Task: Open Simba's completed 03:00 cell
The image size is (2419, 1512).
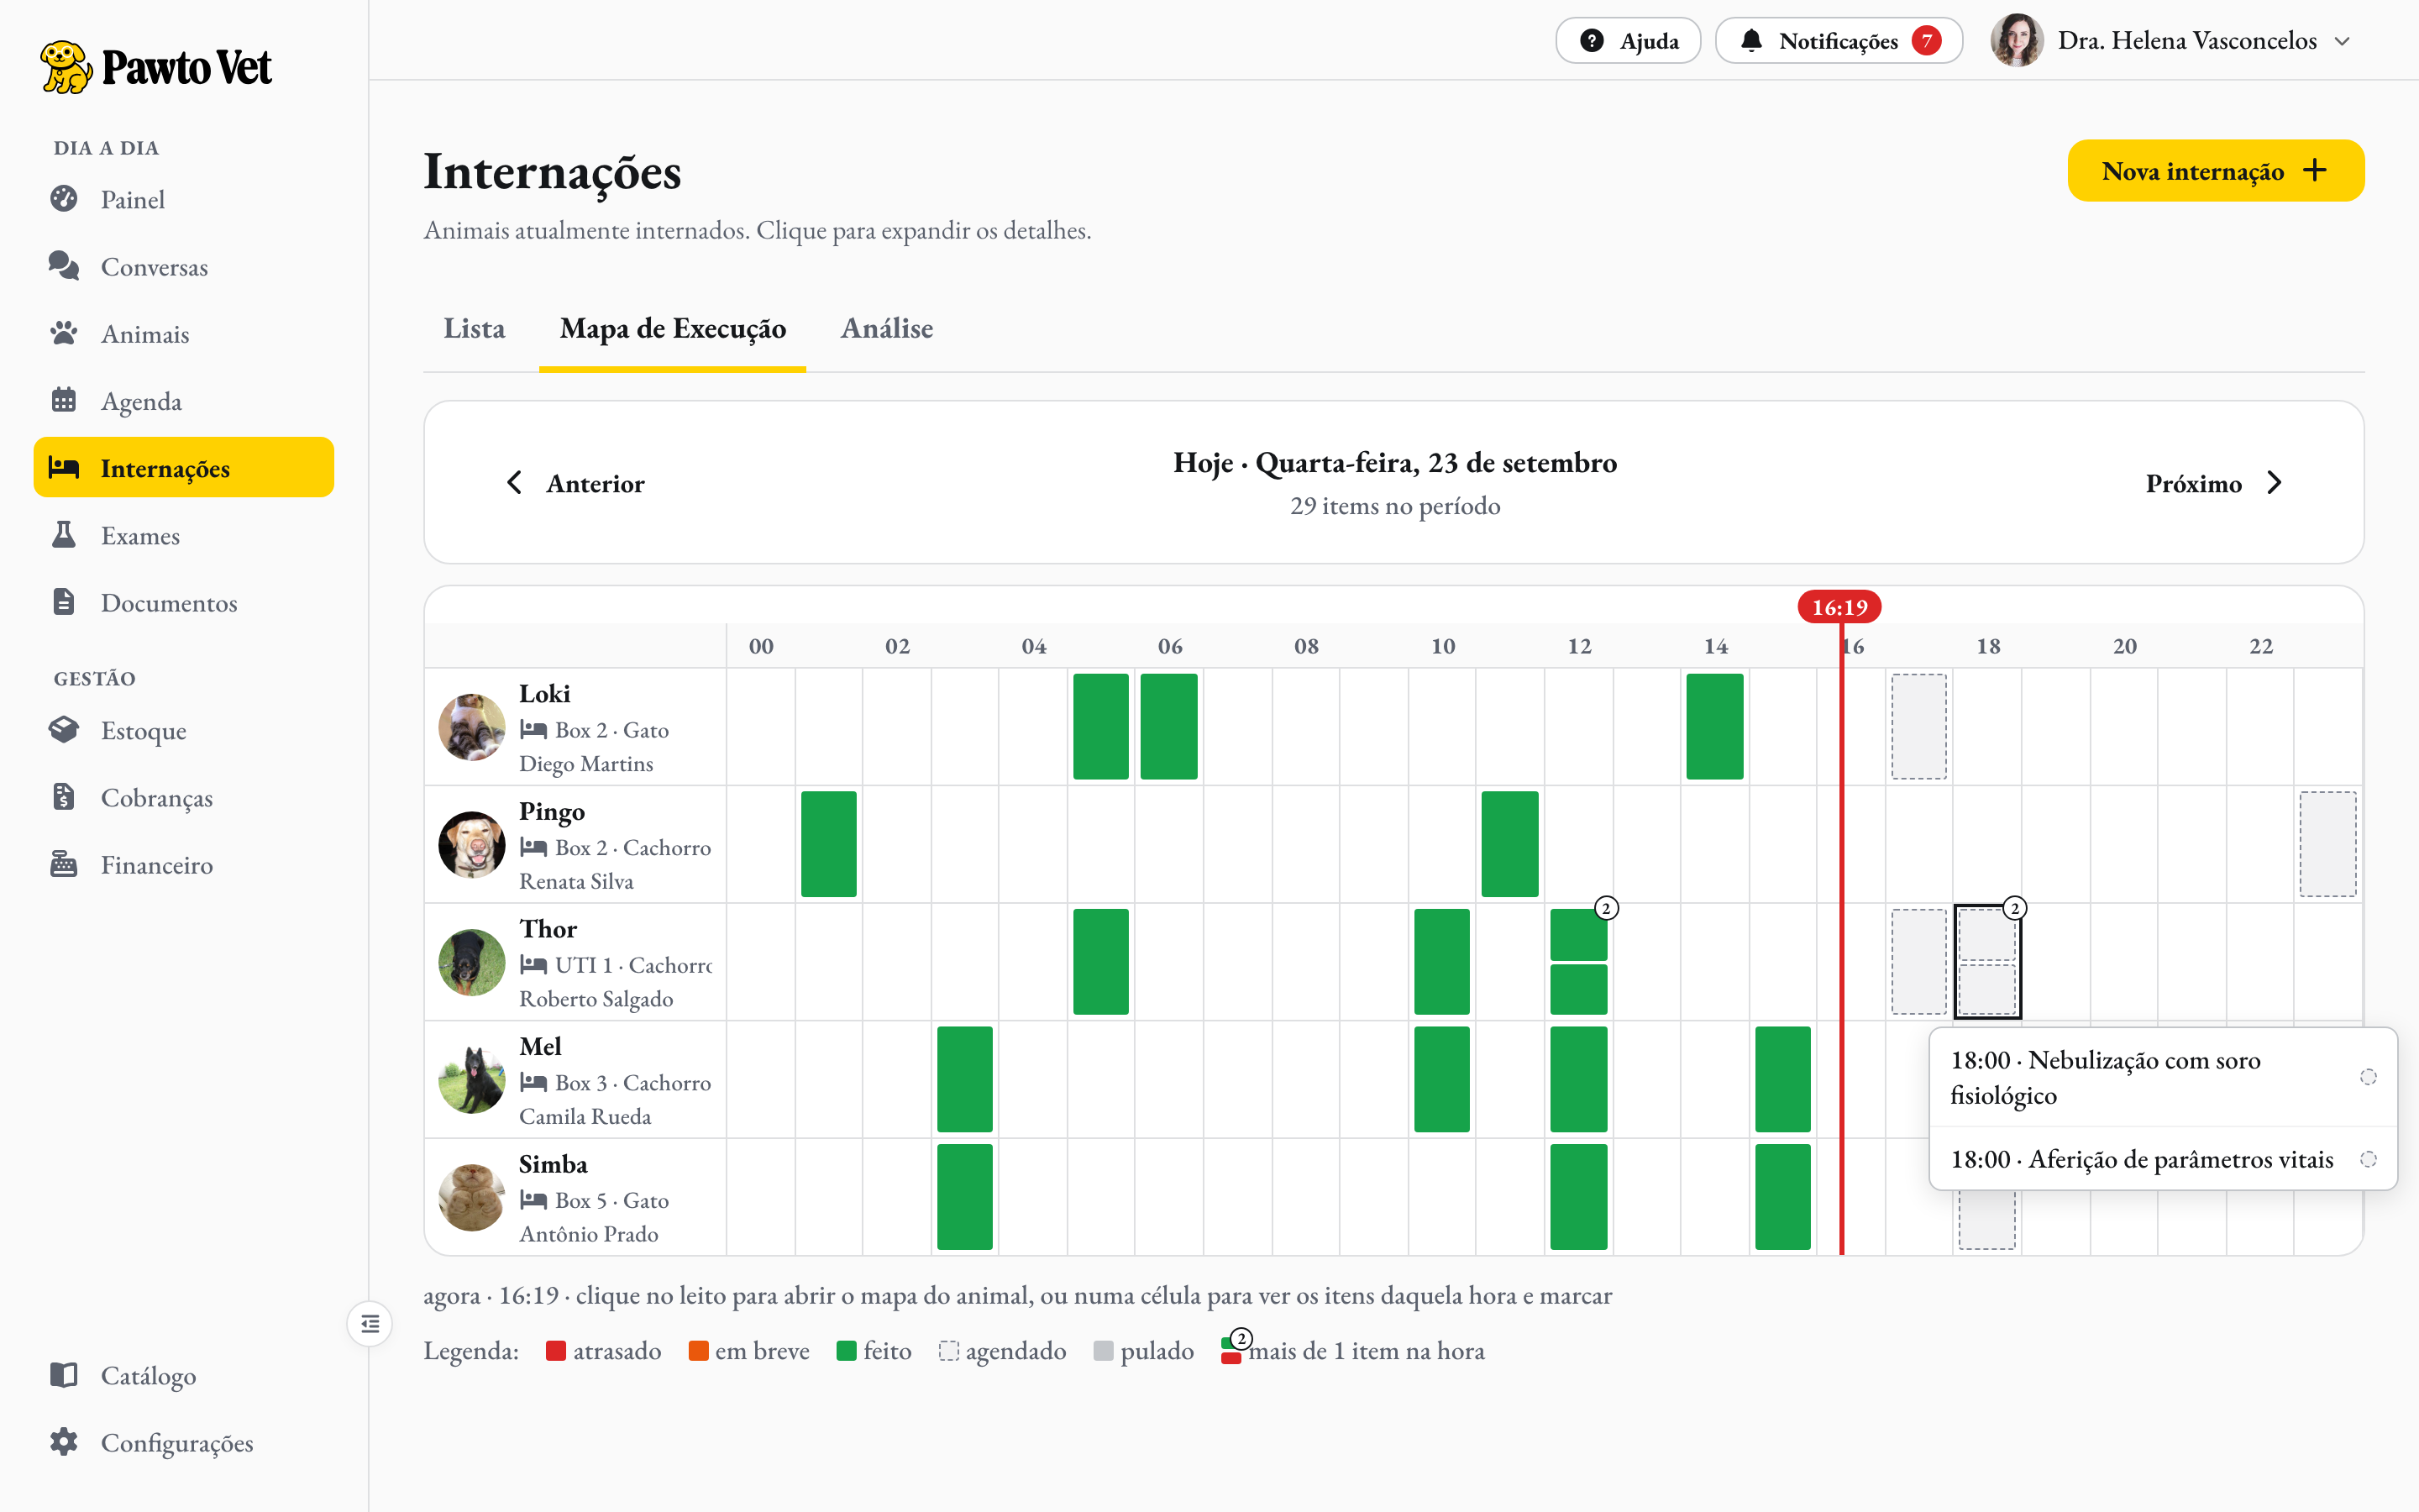Action: click(x=964, y=1197)
